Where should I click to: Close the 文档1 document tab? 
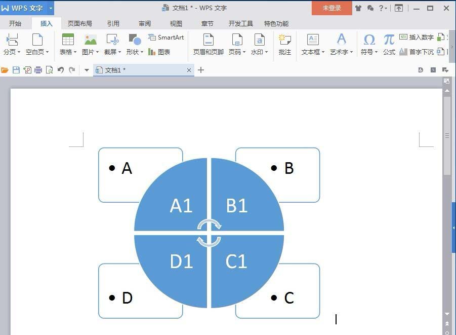(189, 70)
